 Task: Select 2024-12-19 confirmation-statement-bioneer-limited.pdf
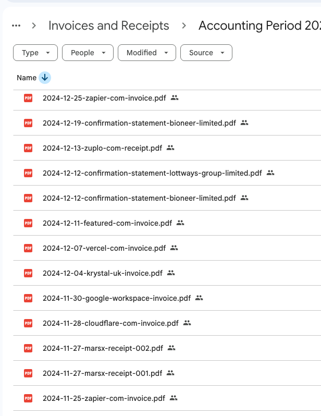tap(139, 123)
